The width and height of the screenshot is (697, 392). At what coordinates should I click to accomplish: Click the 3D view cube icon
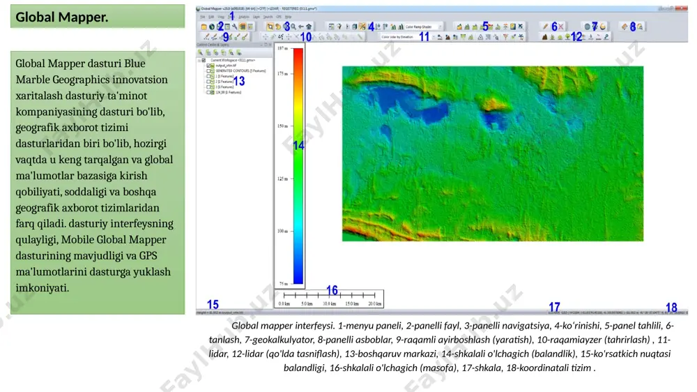click(x=355, y=27)
